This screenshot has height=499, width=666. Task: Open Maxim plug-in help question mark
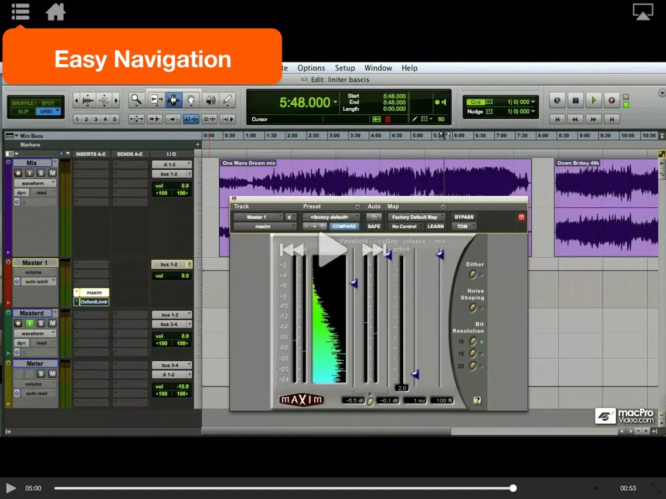pyautogui.click(x=477, y=400)
